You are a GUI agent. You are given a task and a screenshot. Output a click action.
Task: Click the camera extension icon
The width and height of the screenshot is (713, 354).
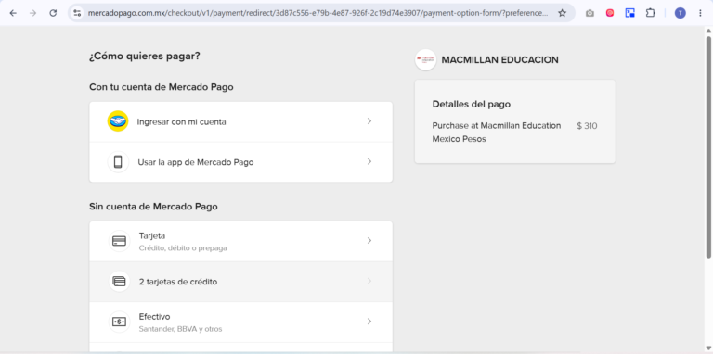click(x=590, y=13)
